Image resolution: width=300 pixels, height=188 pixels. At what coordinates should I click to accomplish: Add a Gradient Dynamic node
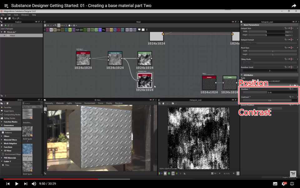pyautogui.click(x=81, y=30)
